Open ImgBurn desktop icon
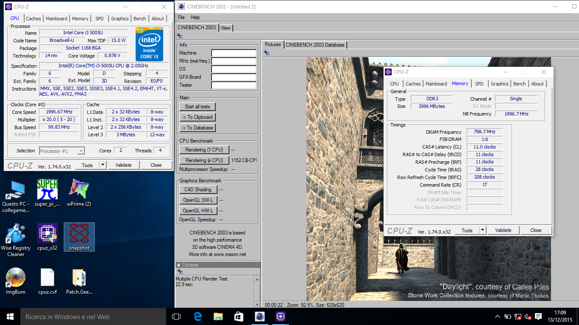Screen dimensions: 579x325 tap(16, 281)
